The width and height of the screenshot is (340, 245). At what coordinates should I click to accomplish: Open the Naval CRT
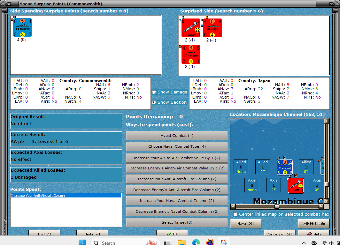click(x=246, y=223)
